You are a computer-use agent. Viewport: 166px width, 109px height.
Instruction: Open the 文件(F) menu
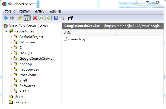coord(10,11)
